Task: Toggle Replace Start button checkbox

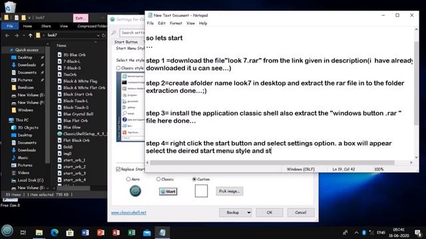Action: tap(118, 169)
